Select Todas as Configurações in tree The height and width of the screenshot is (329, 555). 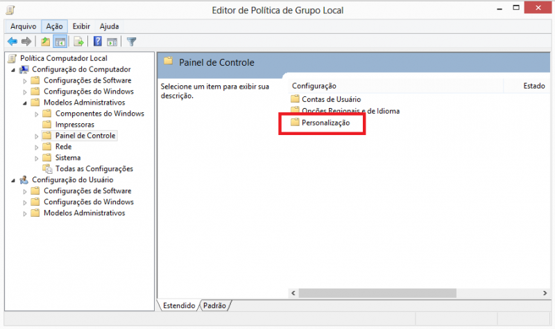pyautogui.click(x=94, y=169)
